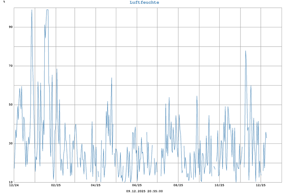Click the 30 value on the y-axis
The width and height of the screenshot is (289, 193).
(x=11, y=144)
